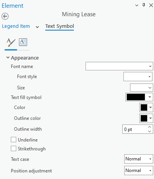Enable the Underline checkbox

[14, 140]
